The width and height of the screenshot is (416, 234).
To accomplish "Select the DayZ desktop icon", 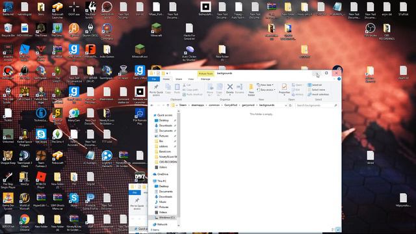I will pyautogui.click(x=140, y=176).
